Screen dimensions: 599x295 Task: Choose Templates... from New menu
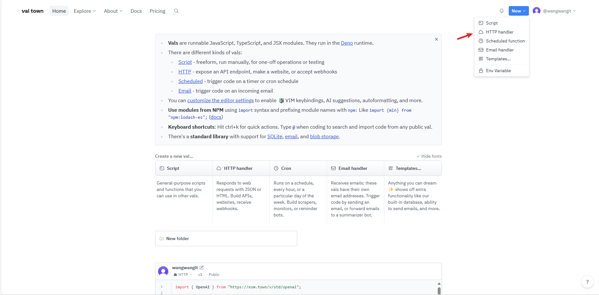pos(501,59)
